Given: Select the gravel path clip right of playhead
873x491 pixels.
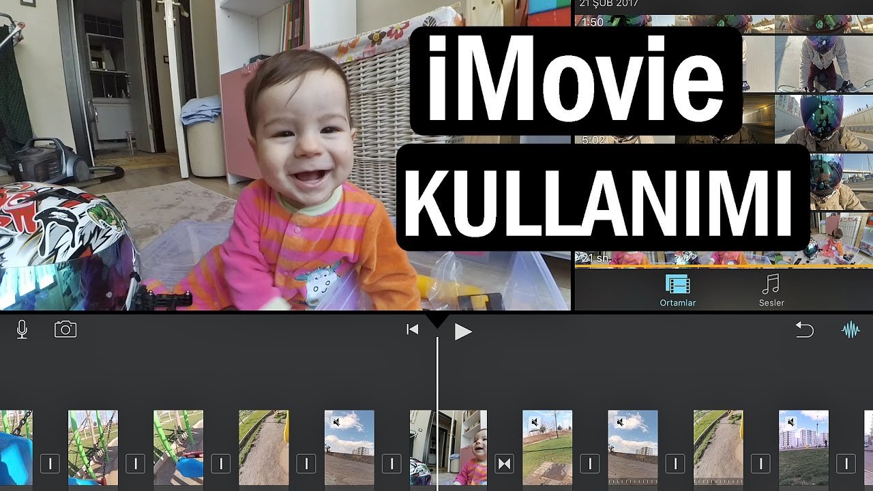Looking at the screenshot, I should coord(718,447).
